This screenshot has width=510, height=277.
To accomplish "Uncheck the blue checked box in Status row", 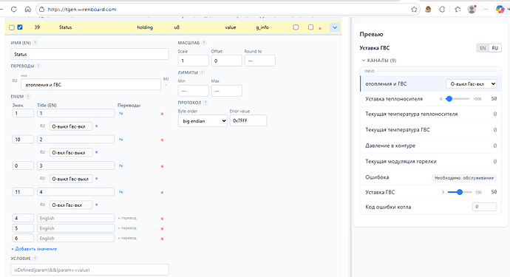I will pos(20,27).
